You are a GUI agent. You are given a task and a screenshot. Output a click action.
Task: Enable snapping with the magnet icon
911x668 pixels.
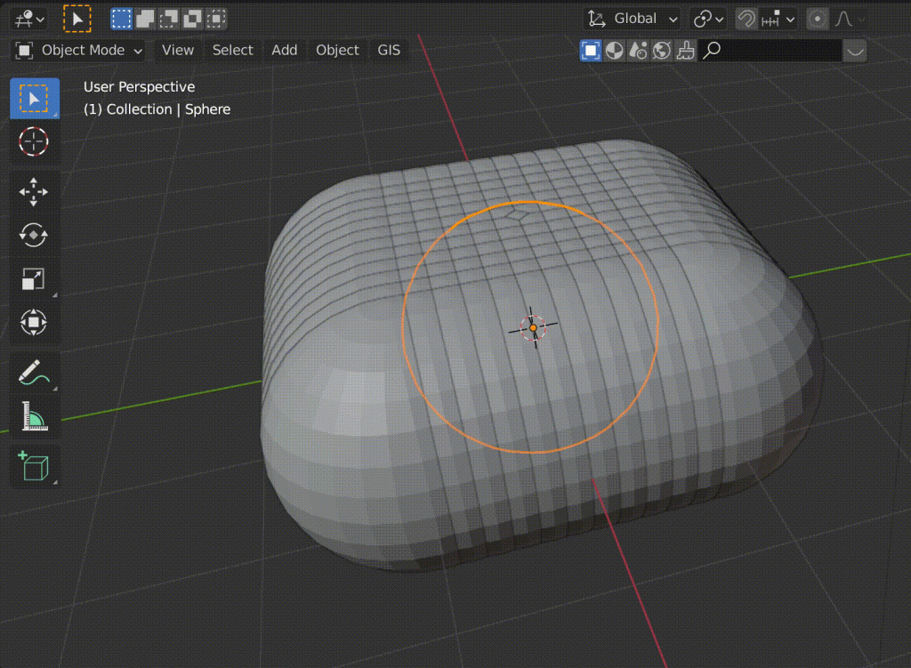[746, 18]
